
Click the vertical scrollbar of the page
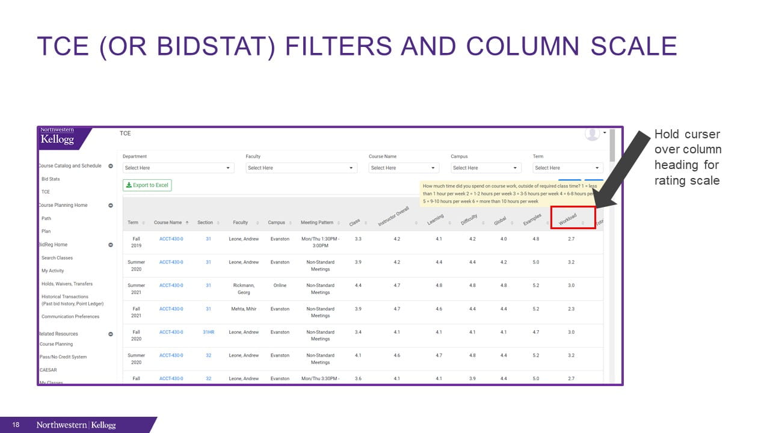coord(612,146)
